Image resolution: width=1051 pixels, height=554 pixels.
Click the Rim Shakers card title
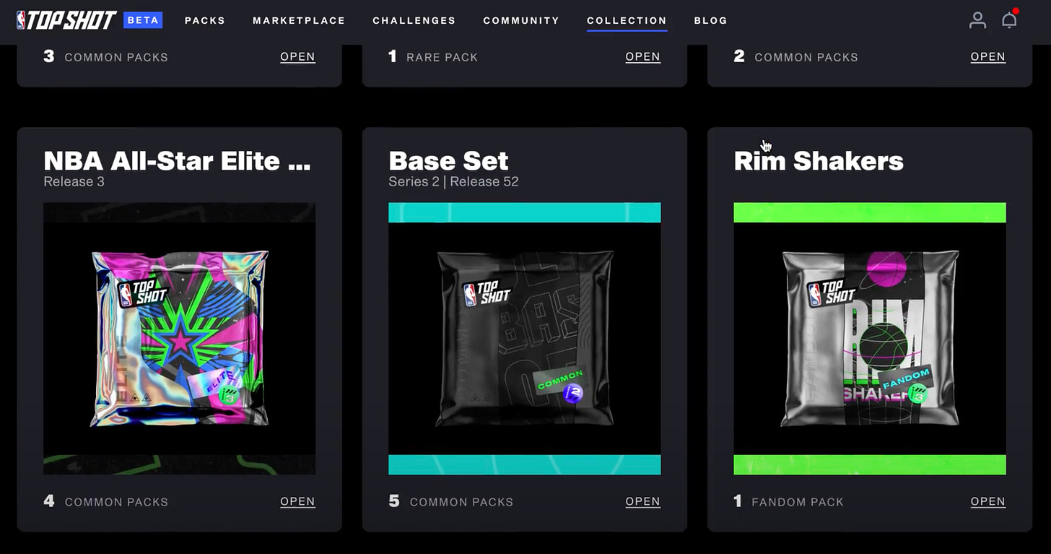[x=819, y=160]
